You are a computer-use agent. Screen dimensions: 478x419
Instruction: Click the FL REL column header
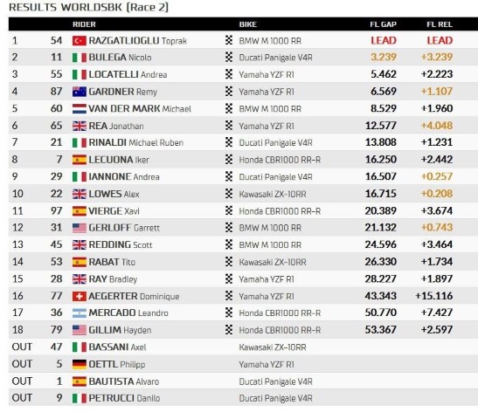coord(440,24)
